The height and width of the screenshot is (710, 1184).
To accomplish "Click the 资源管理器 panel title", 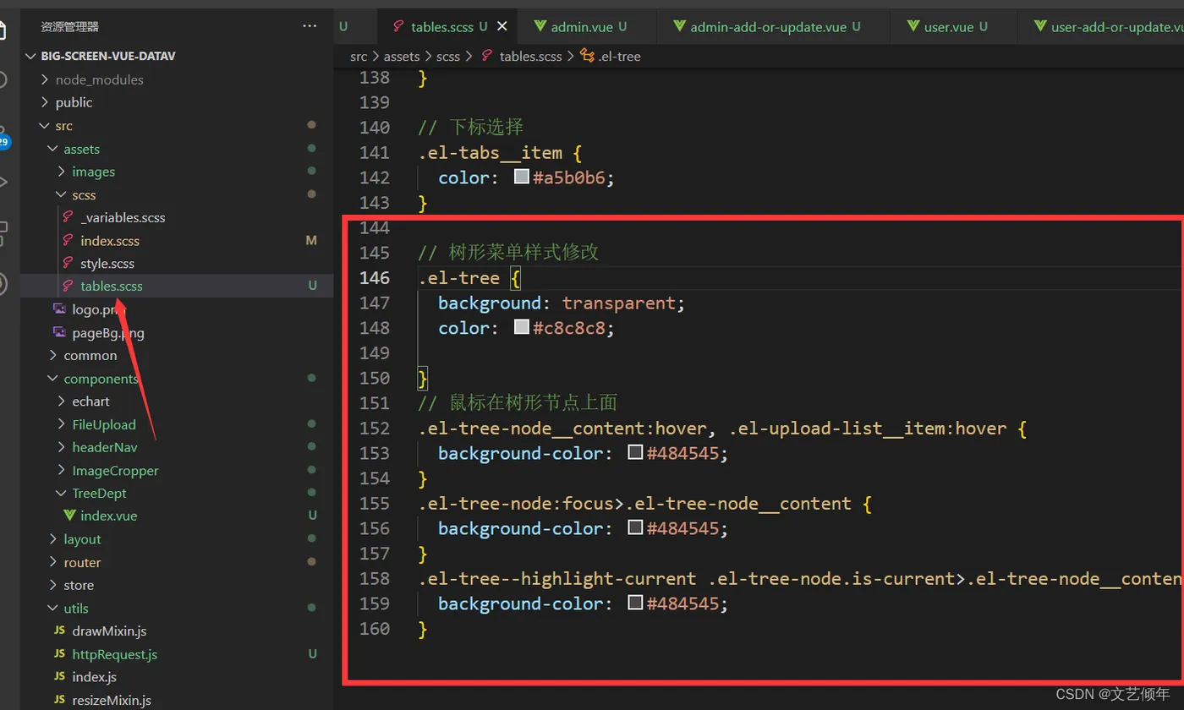I will [x=69, y=27].
